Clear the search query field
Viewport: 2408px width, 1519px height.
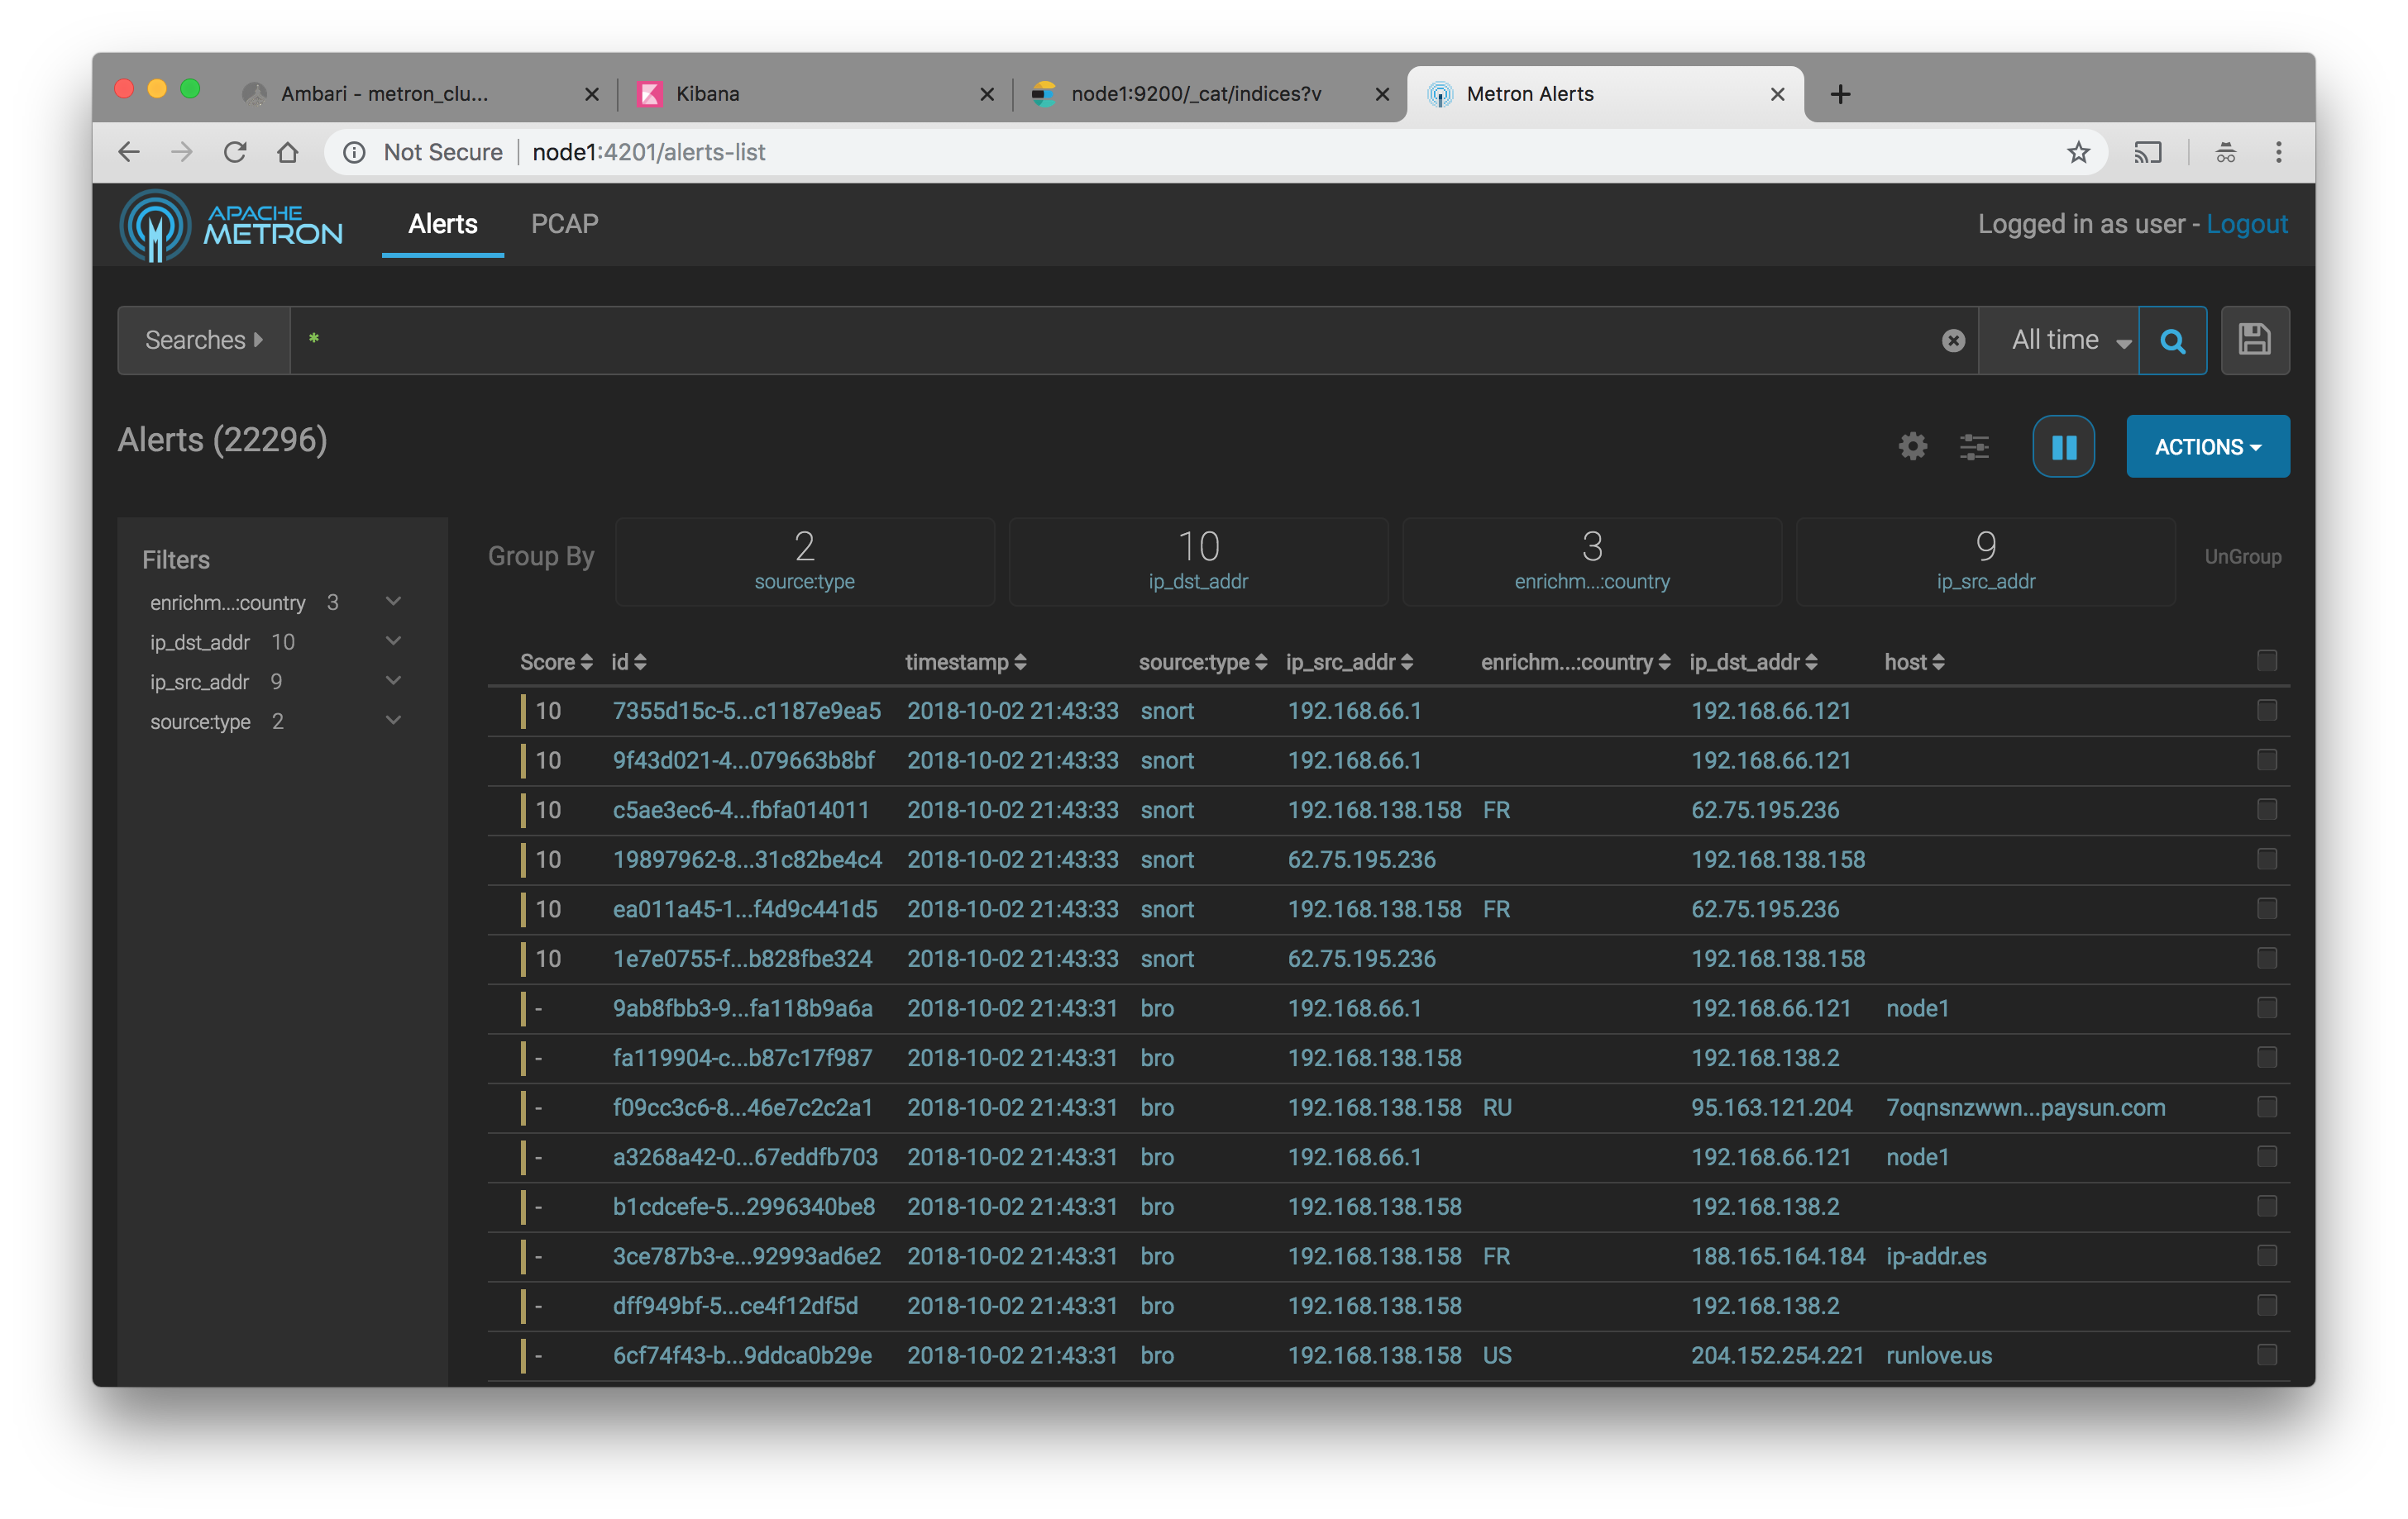coord(1952,340)
